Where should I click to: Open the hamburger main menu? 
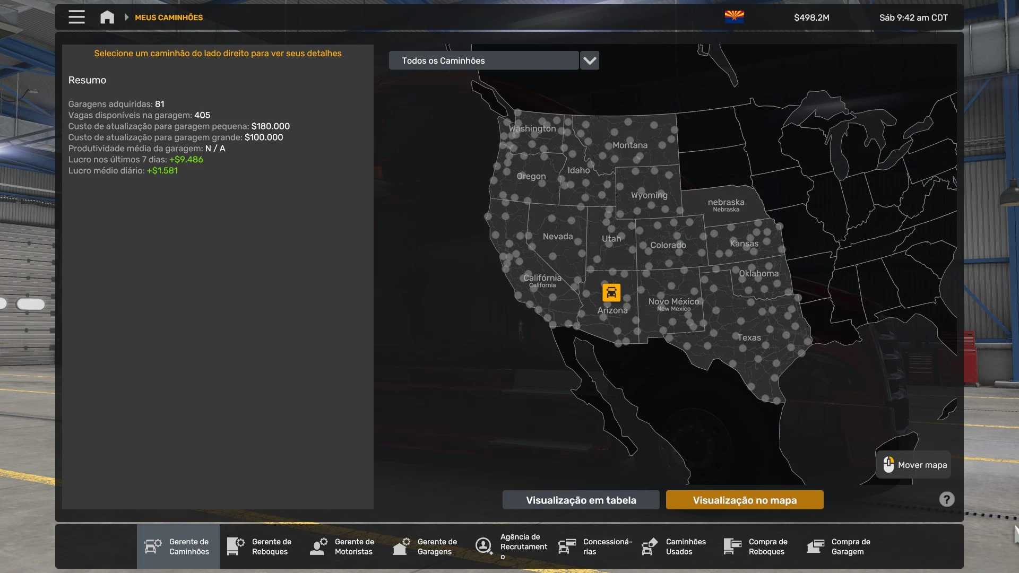[x=76, y=17]
